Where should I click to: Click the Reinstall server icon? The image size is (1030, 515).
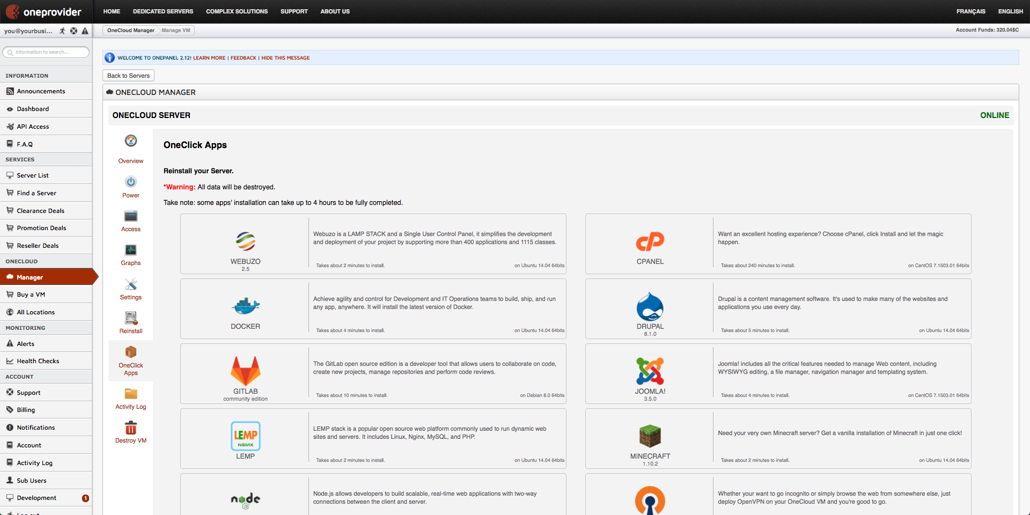[131, 318]
